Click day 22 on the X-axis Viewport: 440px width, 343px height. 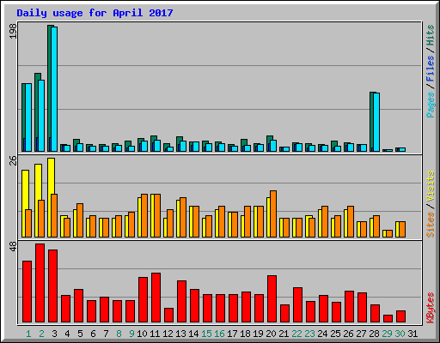(x=296, y=334)
